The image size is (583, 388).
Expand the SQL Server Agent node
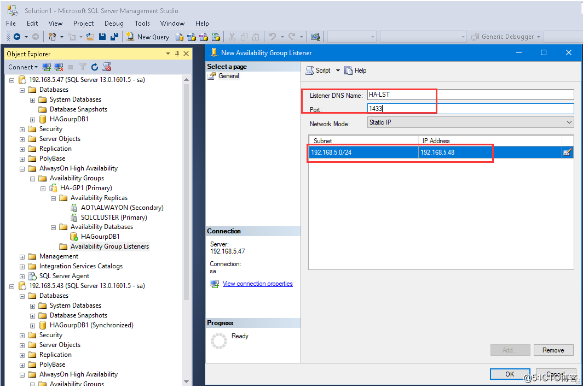22,277
